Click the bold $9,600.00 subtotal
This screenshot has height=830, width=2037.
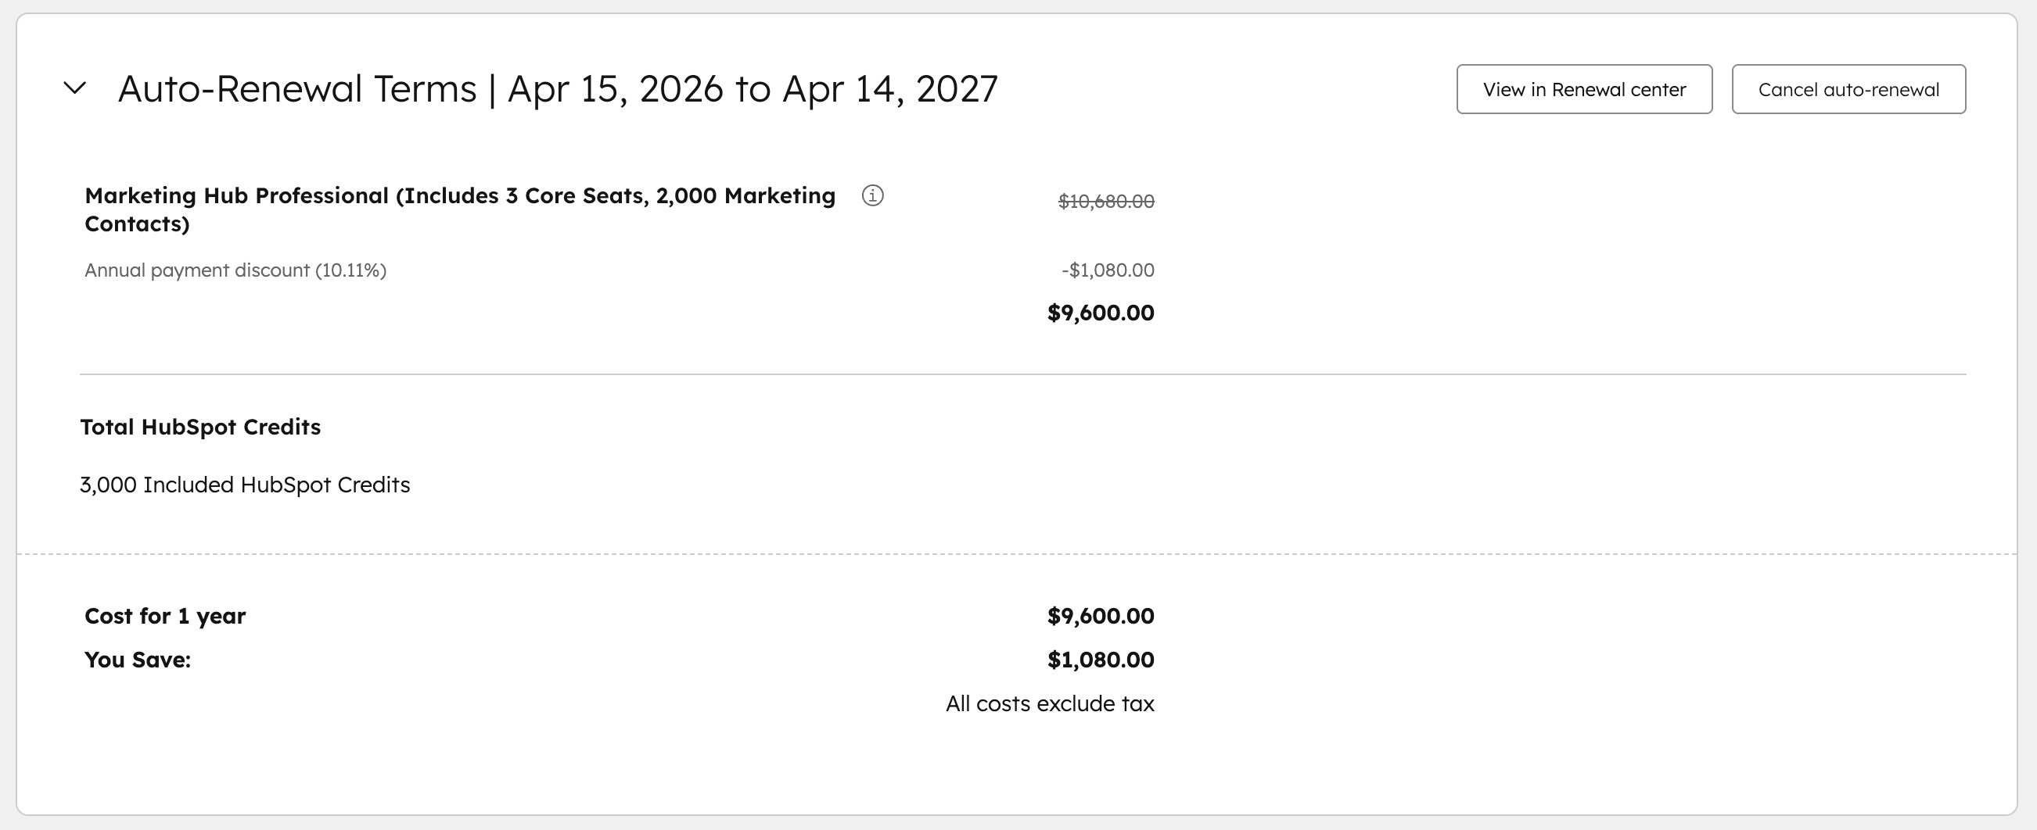(x=1101, y=312)
